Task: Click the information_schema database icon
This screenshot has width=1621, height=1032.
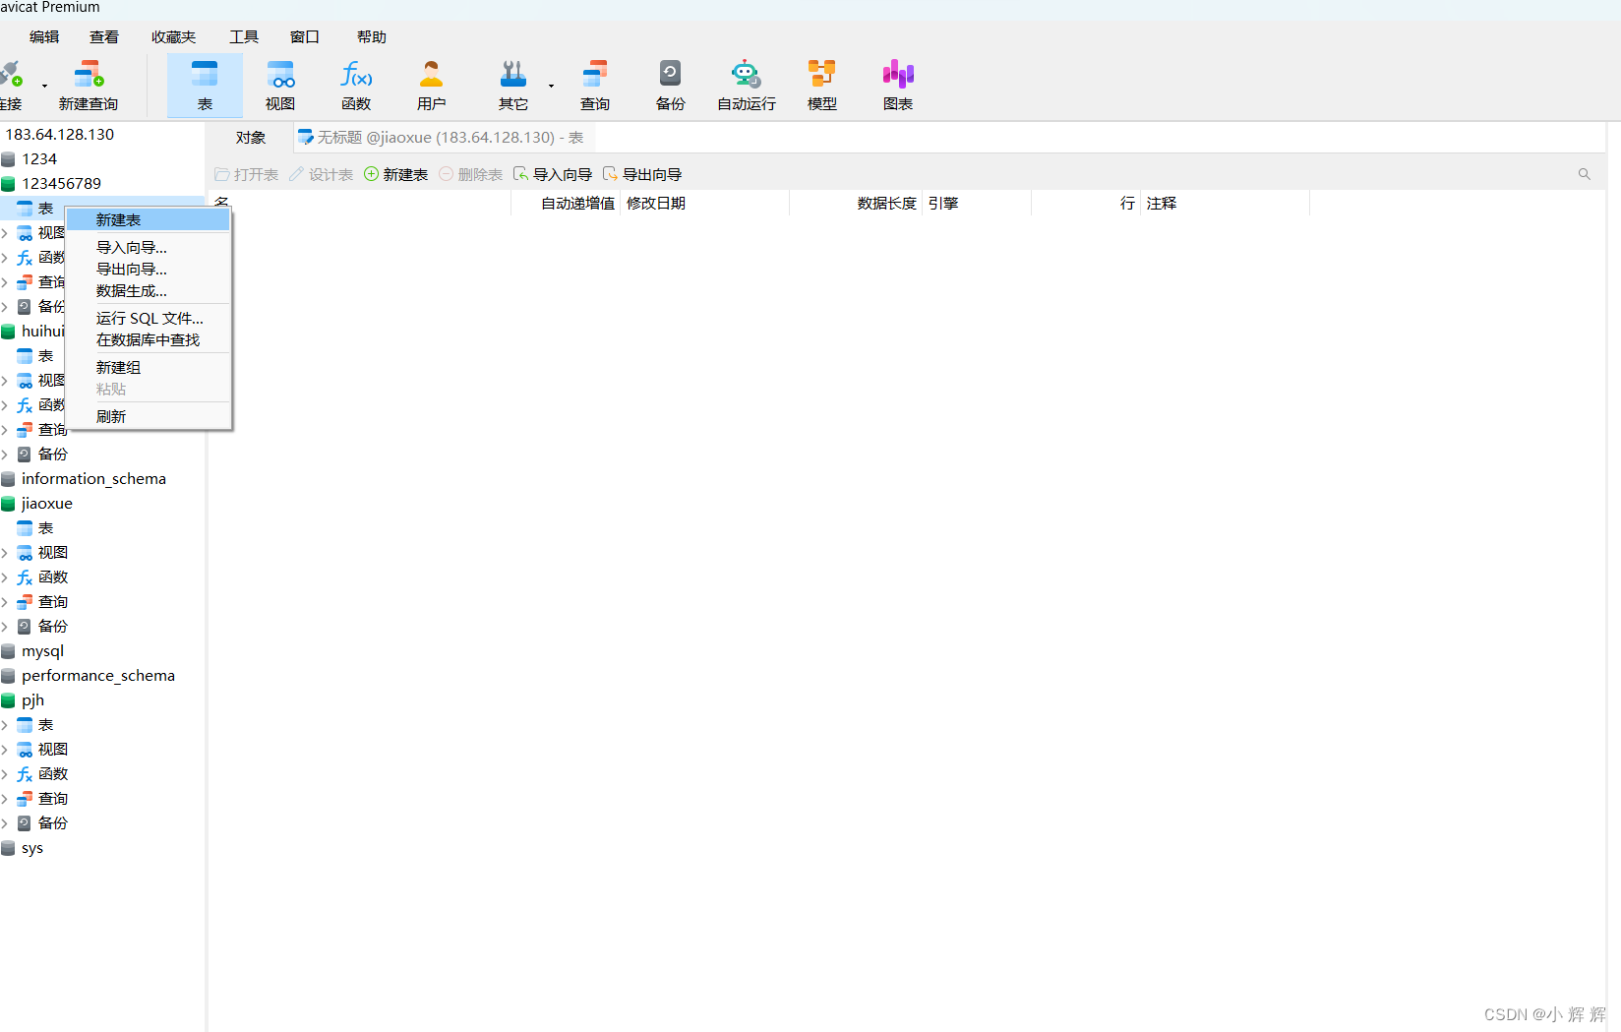Action: click(x=9, y=479)
